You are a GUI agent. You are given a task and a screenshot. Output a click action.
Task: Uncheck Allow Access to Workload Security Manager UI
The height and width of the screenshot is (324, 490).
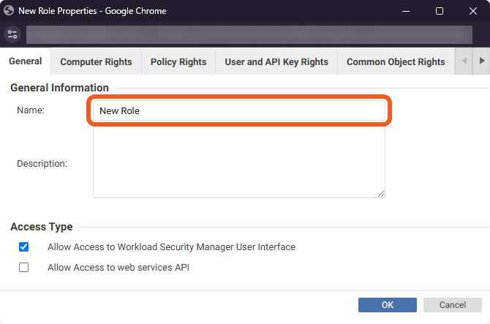point(24,247)
